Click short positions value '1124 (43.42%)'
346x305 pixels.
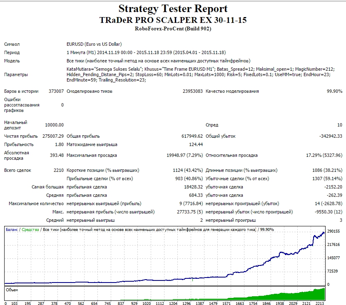(187, 171)
